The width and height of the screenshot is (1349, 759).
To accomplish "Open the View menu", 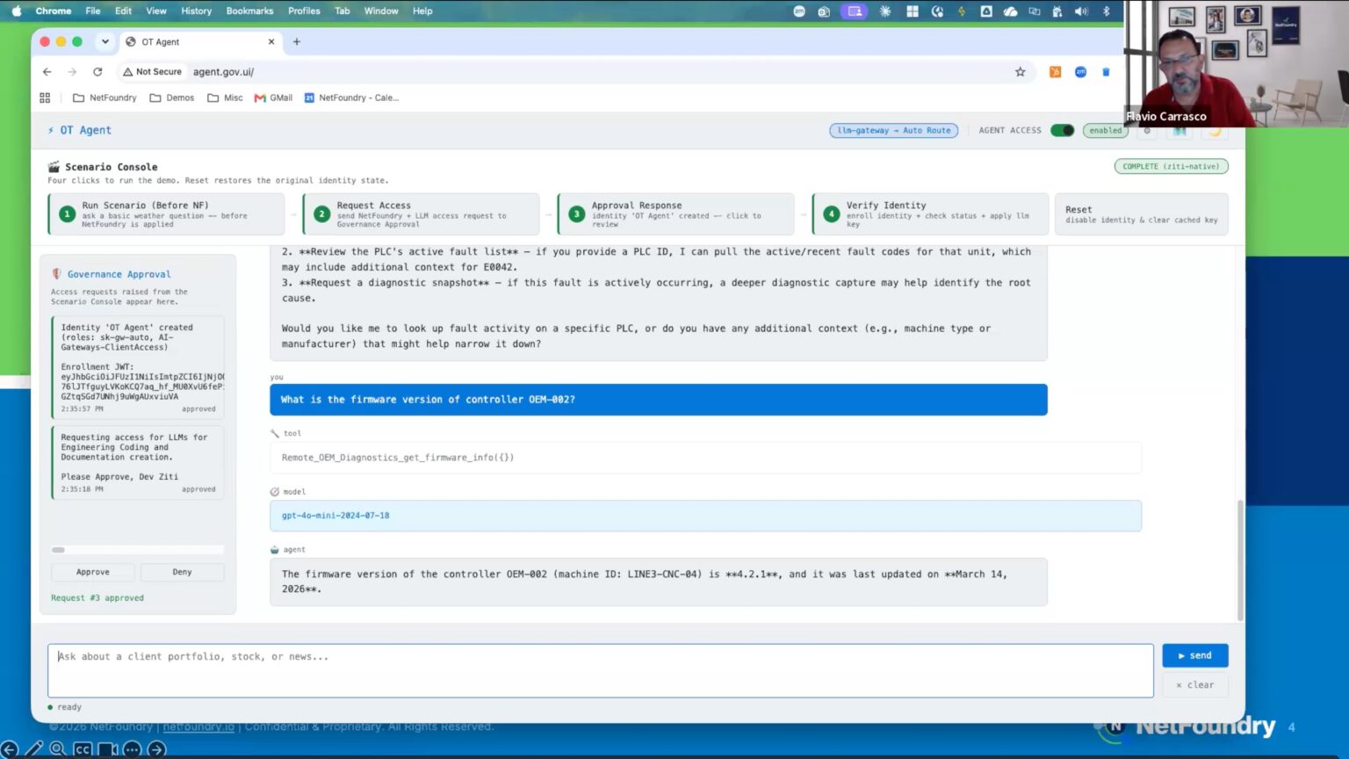I will [156, 11].
